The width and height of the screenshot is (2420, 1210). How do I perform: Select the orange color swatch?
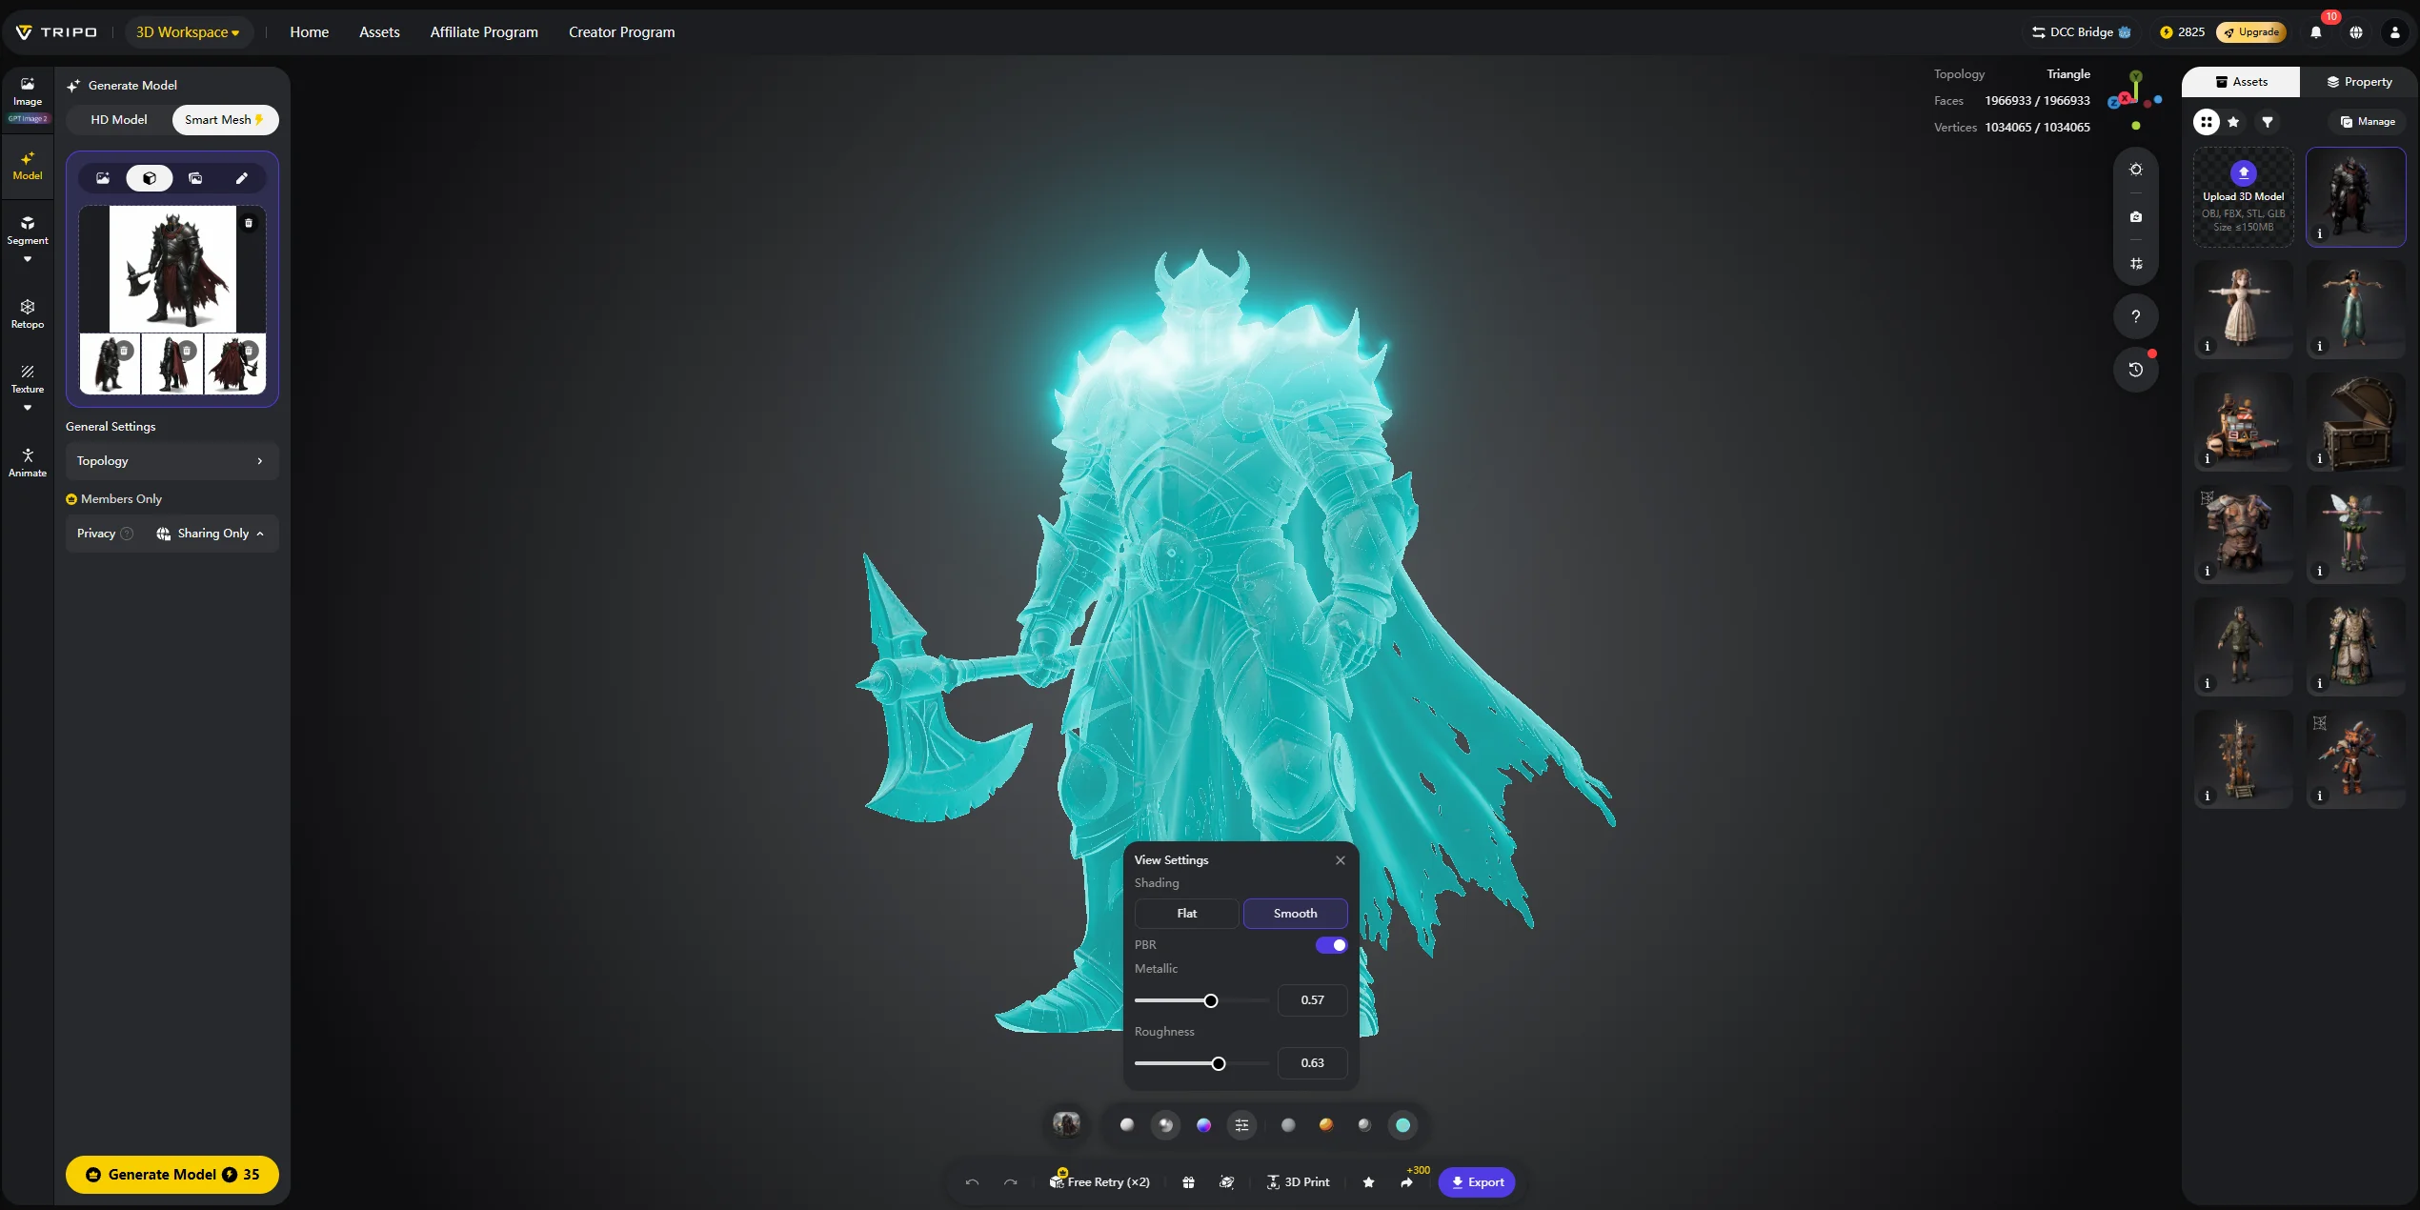[1326, 1125]
